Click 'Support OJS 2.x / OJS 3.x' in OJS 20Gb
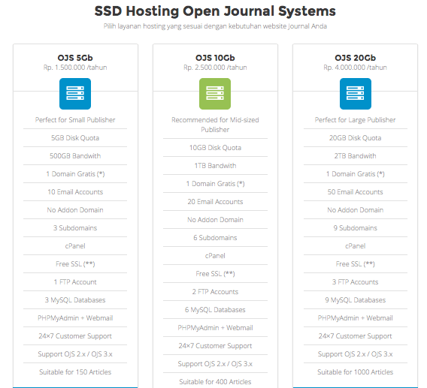427x388 pixels. coord(356,354)
